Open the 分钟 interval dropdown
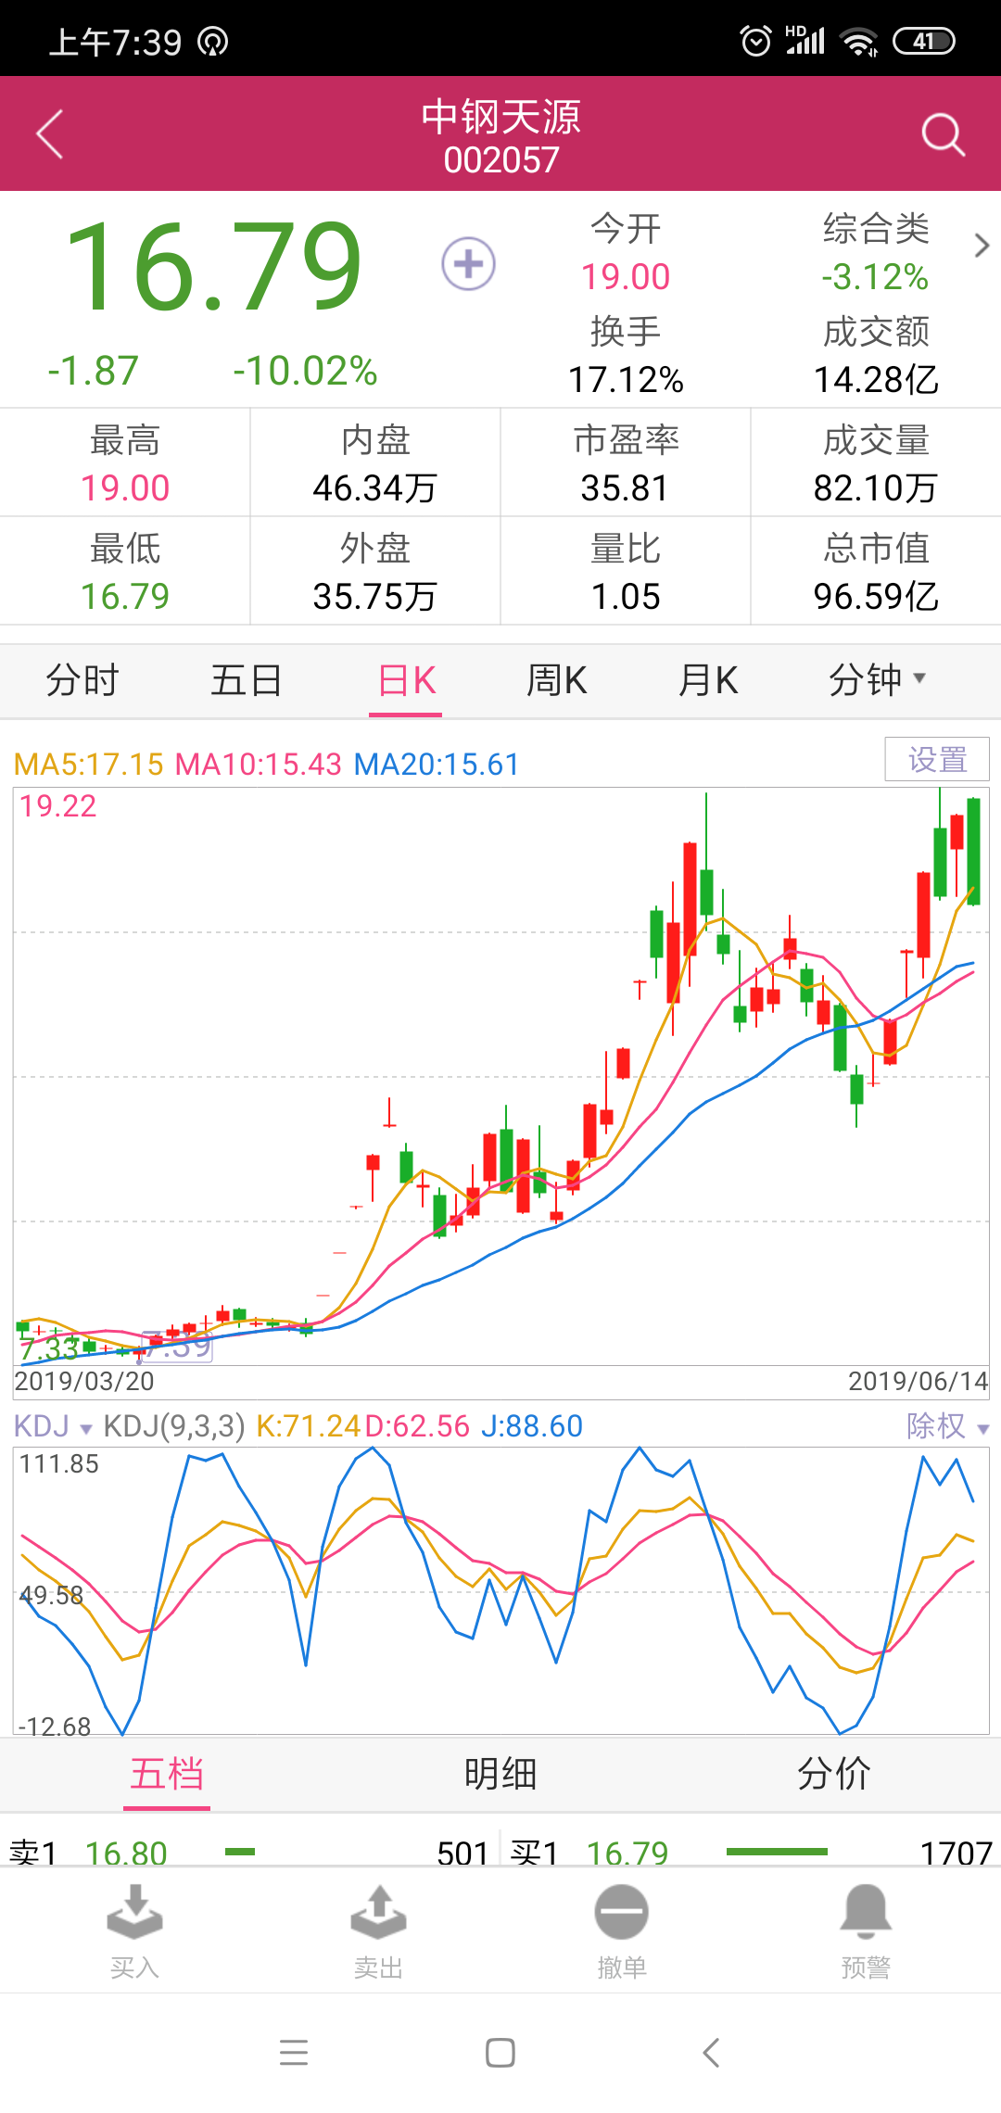1001x2113 pixels. (877, 680)
